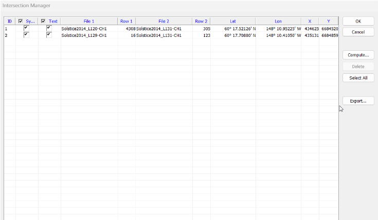Select the Y value 6684520
The height and width of the screenshot is (220, 378).
tap(329, 29)
